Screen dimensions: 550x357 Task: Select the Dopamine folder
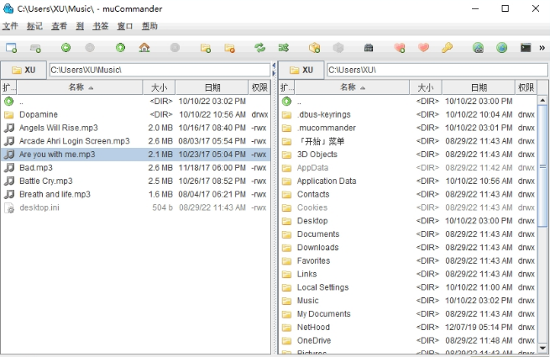click(x=136, y=114)
